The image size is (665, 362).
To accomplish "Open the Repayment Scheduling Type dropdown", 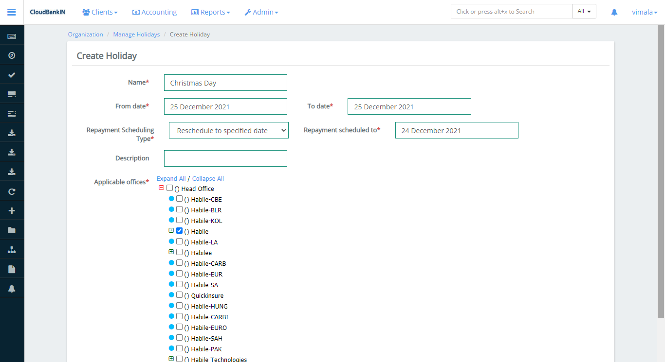I will pyautogui.click(x=228, y=130).
